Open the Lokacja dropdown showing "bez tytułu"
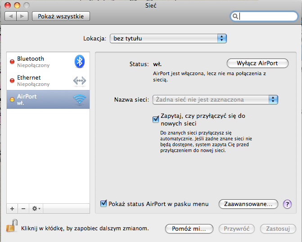 point(168,39)
